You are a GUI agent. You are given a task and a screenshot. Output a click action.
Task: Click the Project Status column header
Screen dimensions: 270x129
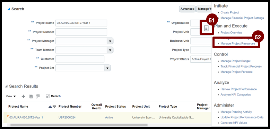point(115,107)
